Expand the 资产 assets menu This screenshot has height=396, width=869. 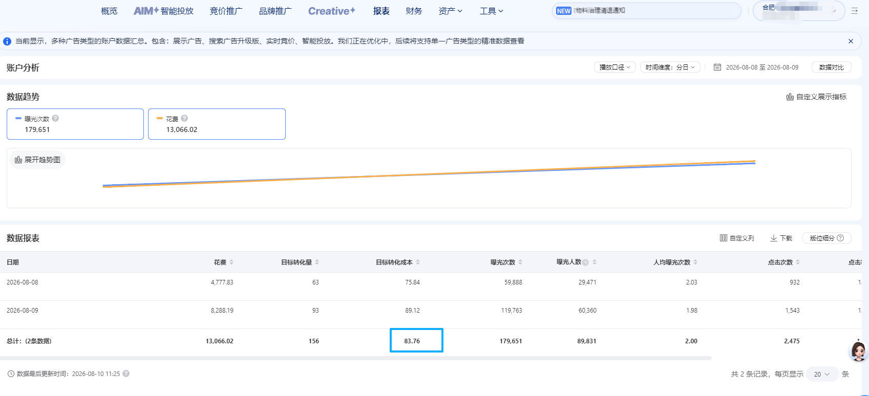click(x=451, y=11)
